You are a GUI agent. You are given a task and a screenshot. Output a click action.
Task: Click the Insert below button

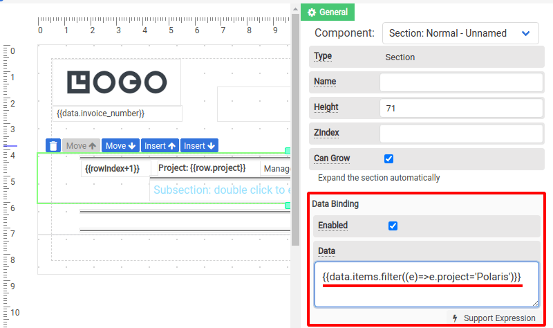(199, 145)
